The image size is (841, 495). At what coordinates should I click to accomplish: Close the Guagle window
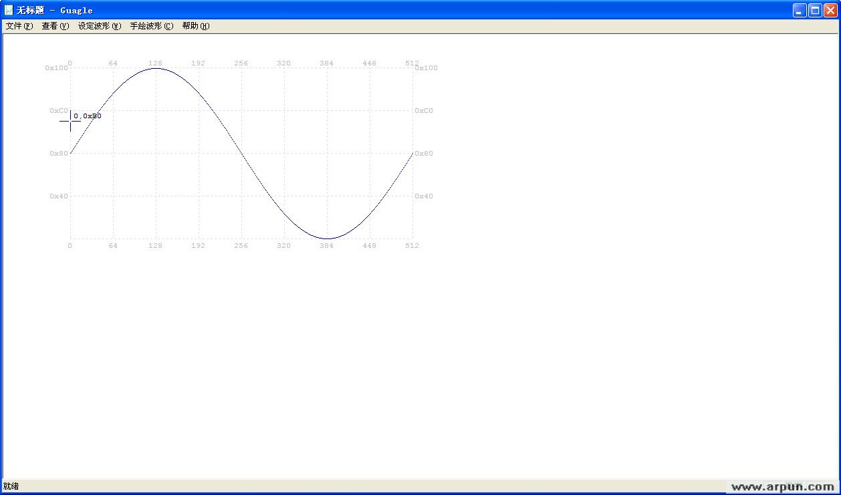(830, 10)
